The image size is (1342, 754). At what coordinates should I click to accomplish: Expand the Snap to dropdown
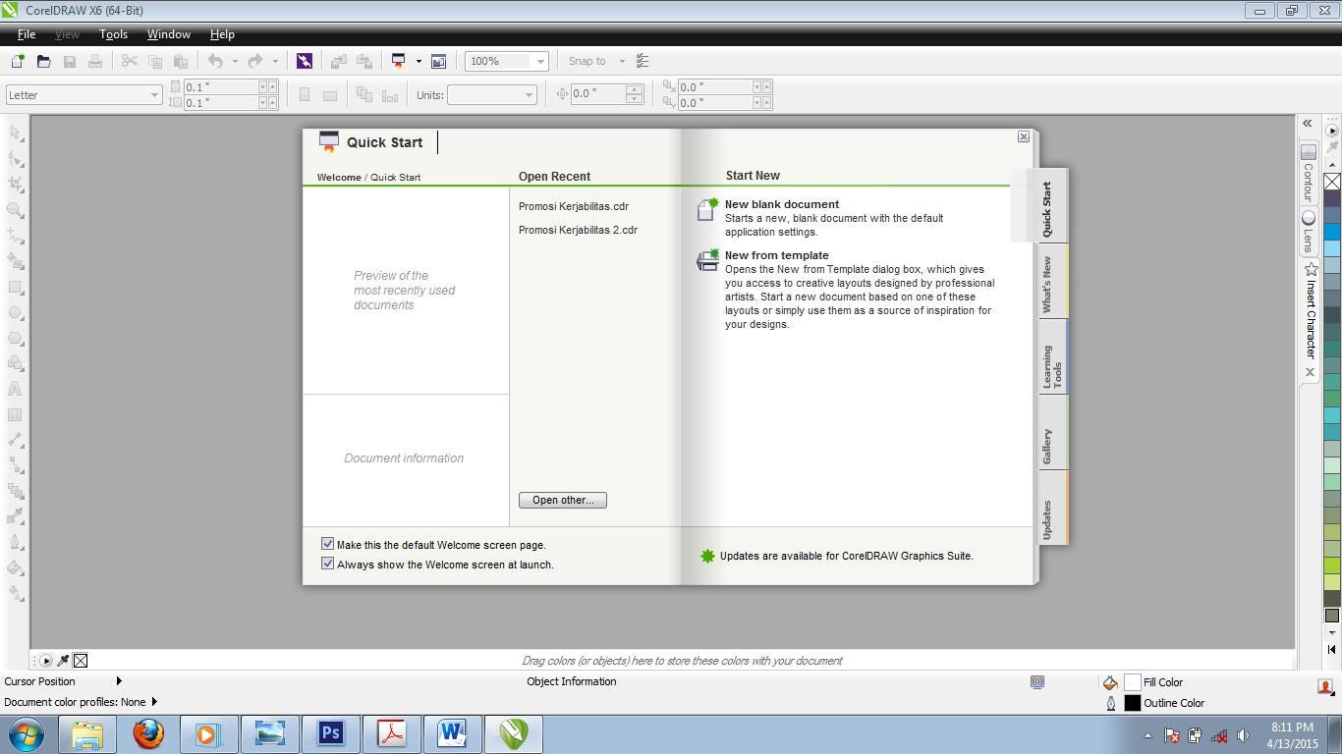click(622, 61)
